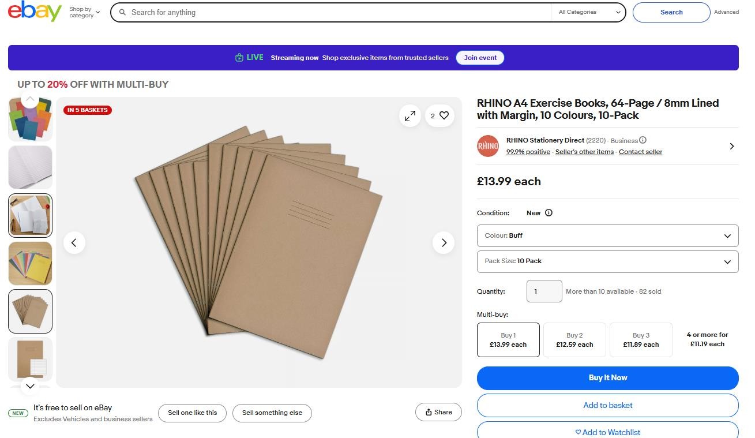Open the Seller's other items link

tap(584, 152)
